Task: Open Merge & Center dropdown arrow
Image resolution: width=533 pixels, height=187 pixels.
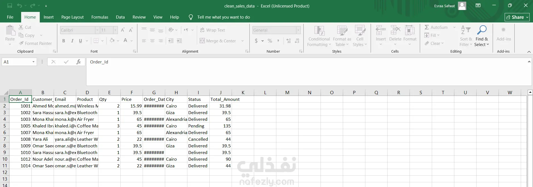Action: click(x=242, y=41)
